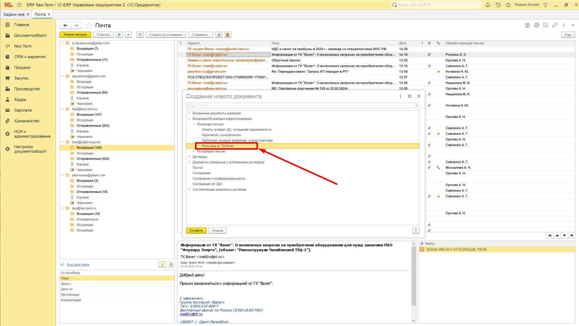
Task: Open history clock icon
Action: [498, 5]
